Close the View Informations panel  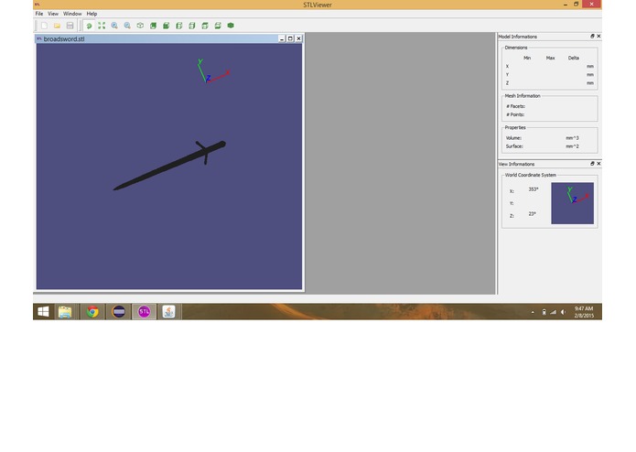pos(598,164)
